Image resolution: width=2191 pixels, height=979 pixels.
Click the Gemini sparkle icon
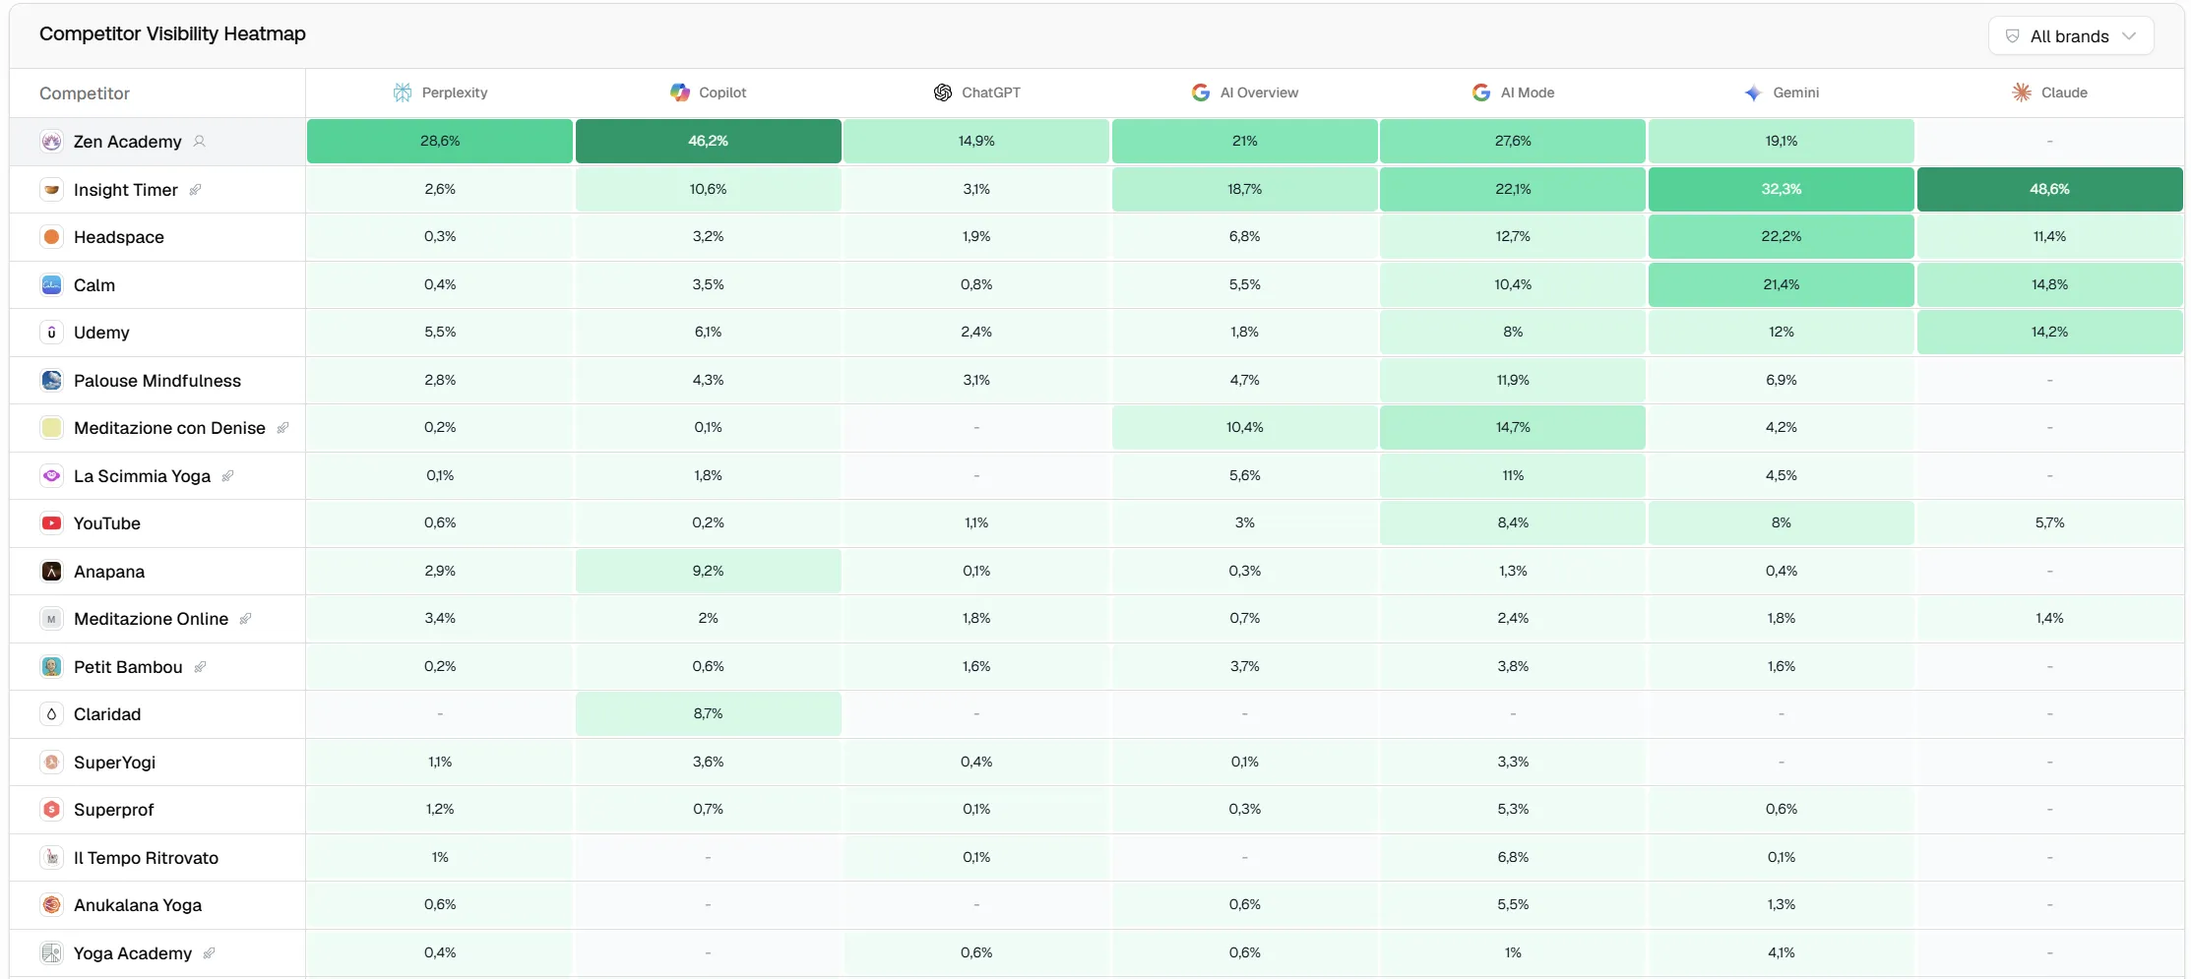pos(1753,92)
